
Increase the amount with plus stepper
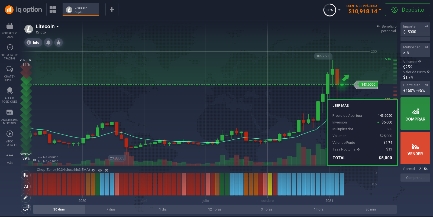423,39
